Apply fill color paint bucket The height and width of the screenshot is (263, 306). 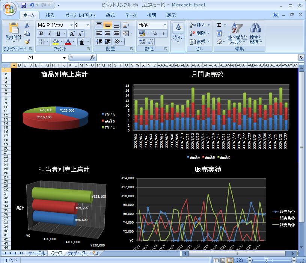point(56,42)
